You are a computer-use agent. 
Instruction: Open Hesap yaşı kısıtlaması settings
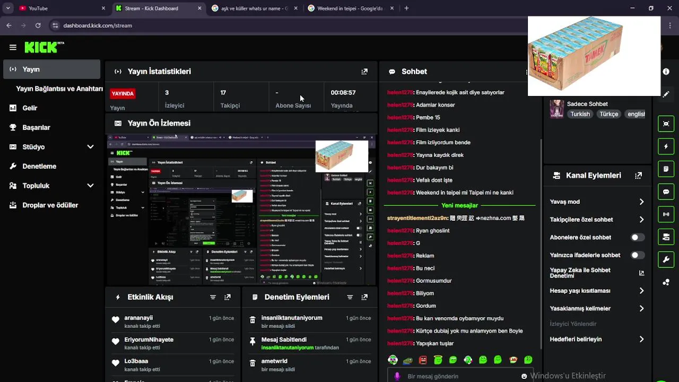tap(597, 291)
